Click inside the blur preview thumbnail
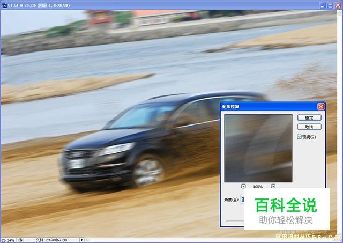 tap(258, 149)
